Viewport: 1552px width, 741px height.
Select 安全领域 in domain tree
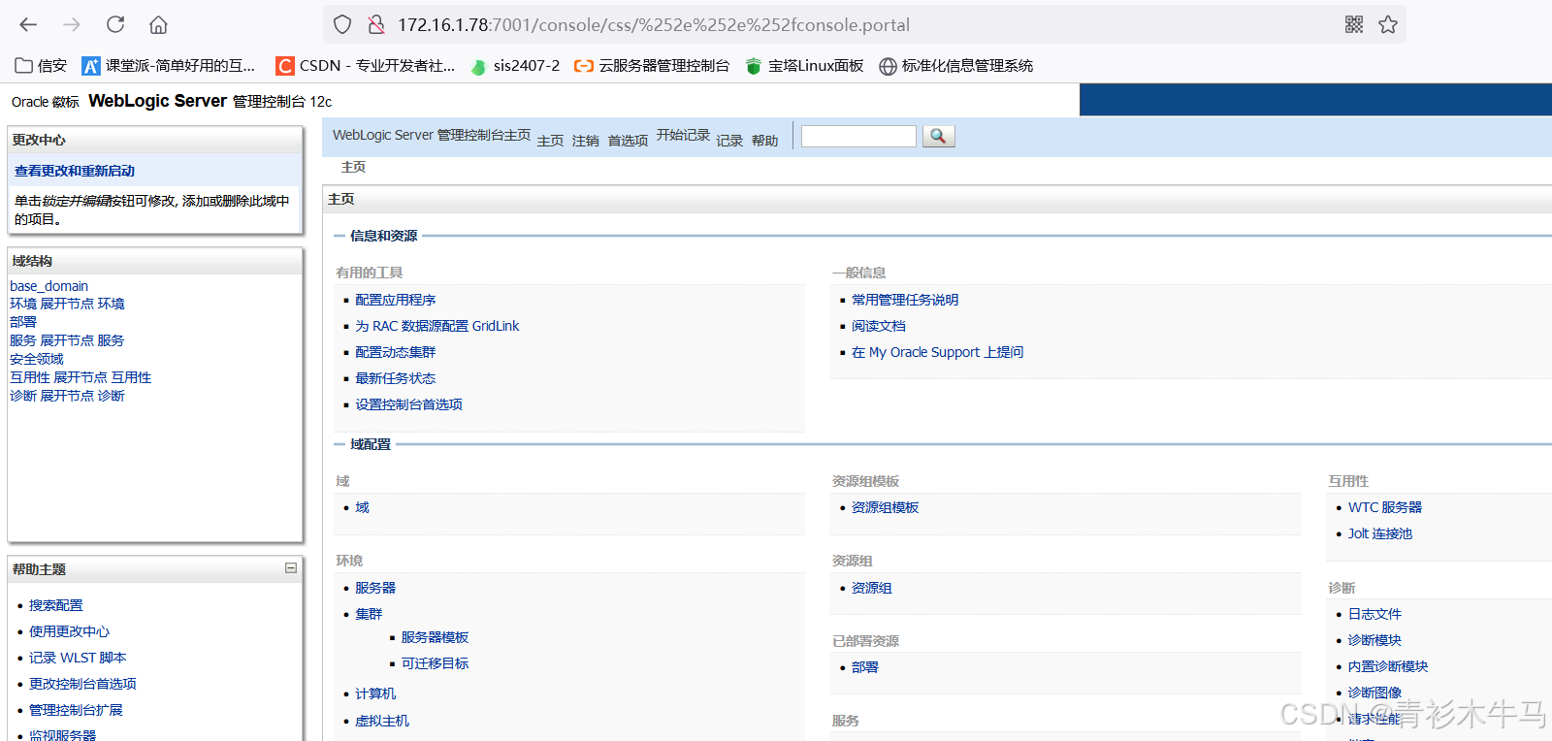(37, 359)
